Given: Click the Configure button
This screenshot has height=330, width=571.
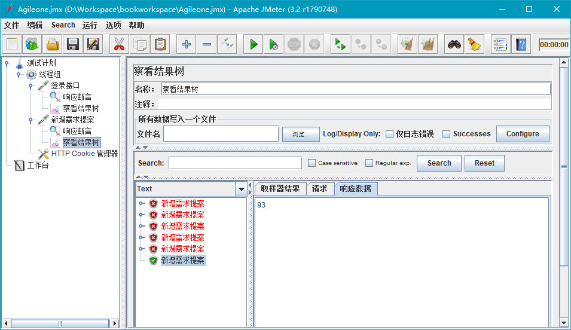Looking at the screenshot, I should pos(523,134).
